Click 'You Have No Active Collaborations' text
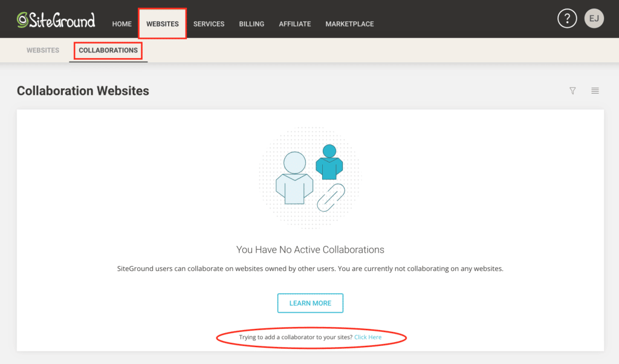 [310, 250]
